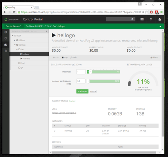This screenshot has width=168, height=157.
Task: Open the Seroter Demos account dropdown
Action: (x=14, y=26)
